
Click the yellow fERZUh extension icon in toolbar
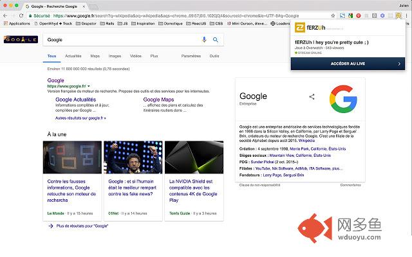point(398,15)
